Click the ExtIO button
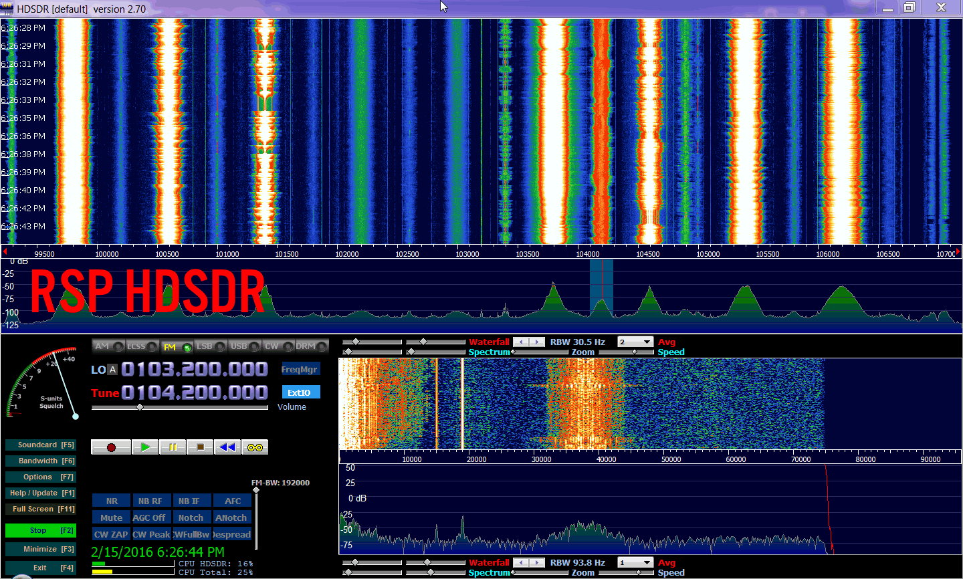The width and height of the screenshot is (963, 579). [x=300, y=392]
